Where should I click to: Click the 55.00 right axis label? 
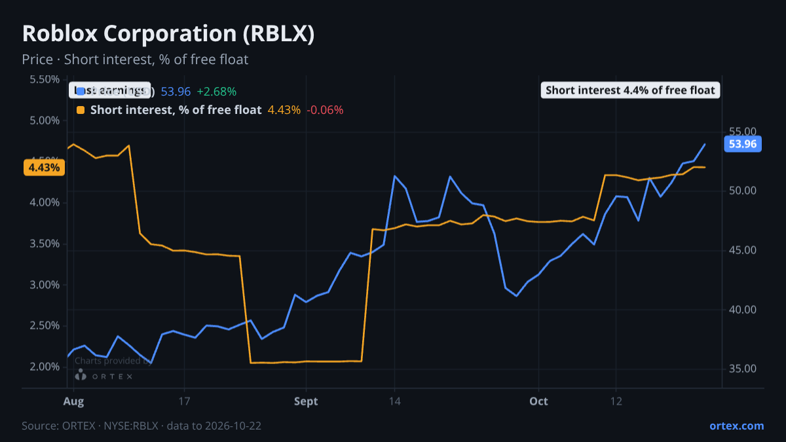pyautogui.click(x=741, y=132)
